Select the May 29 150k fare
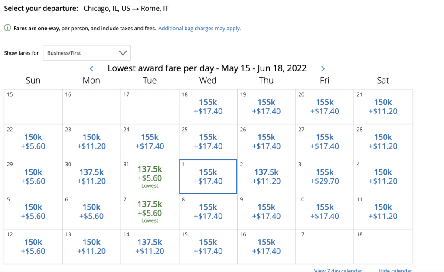This screenshot has height=272, width=444. [x=33, y=176]
